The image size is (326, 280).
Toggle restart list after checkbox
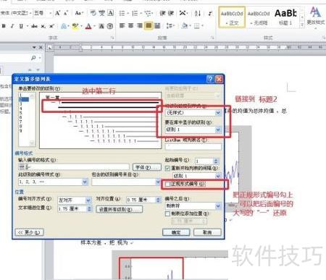click(167, 168)
